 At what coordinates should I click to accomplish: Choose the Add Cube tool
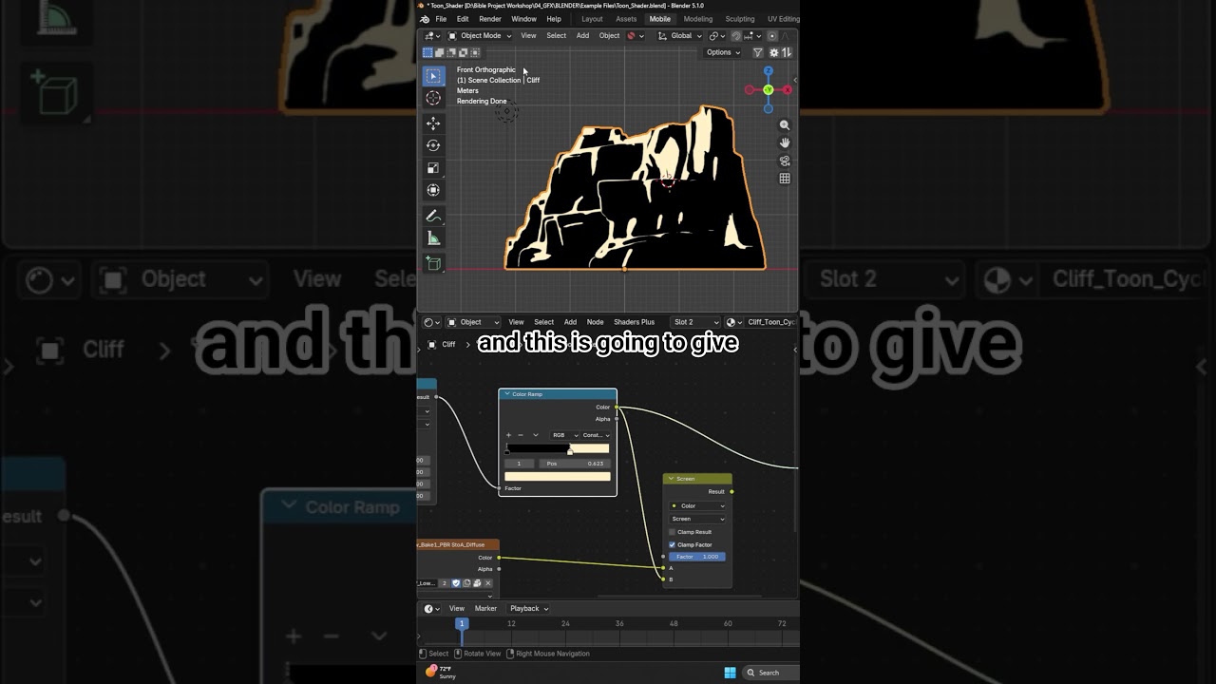click(433, 263)
